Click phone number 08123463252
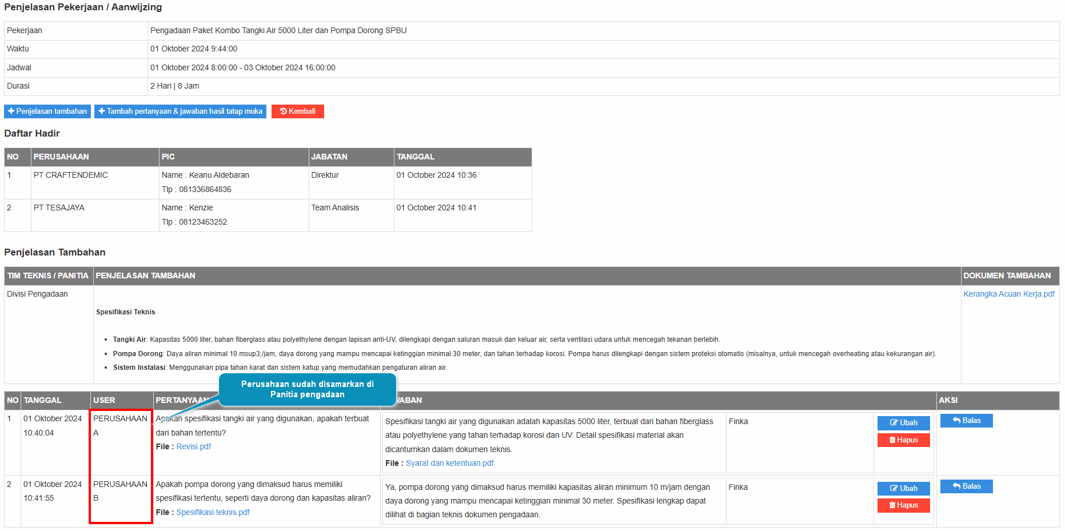Viewport: 1065px width, 531px height. pos(203,222)
